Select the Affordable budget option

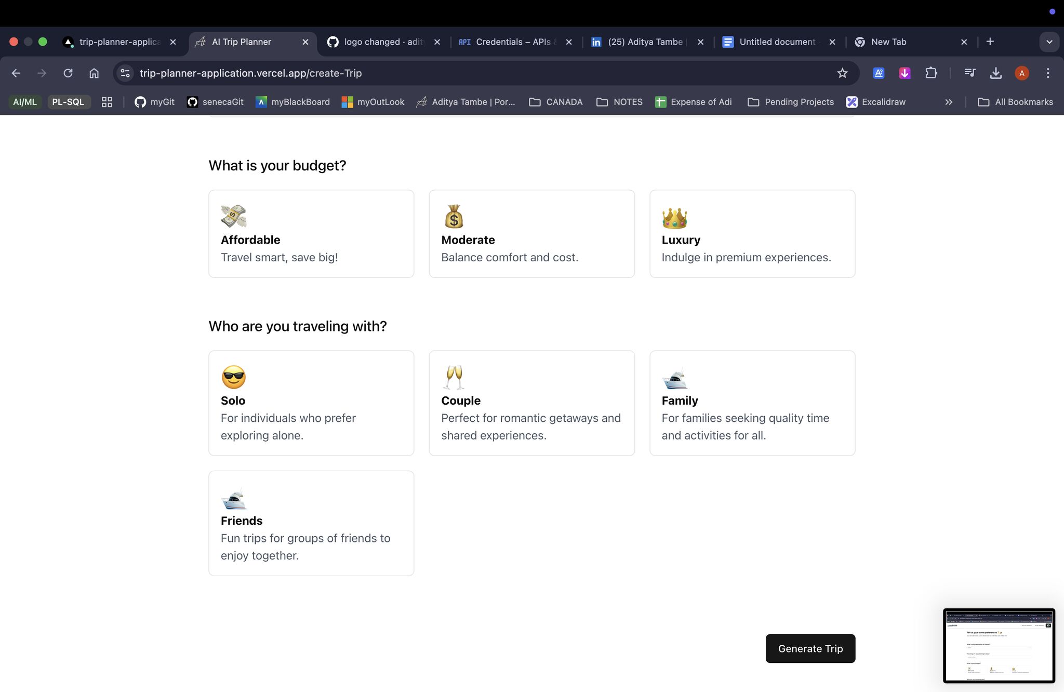point(311,234)
